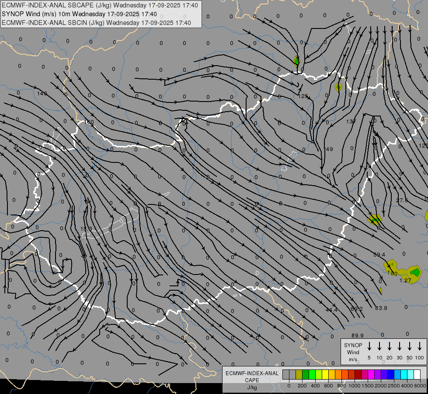The width and height of the screenshot is (428, 394).
Task: Click the 6000 tick label in CAPE legend
Action: coord(420,386)
